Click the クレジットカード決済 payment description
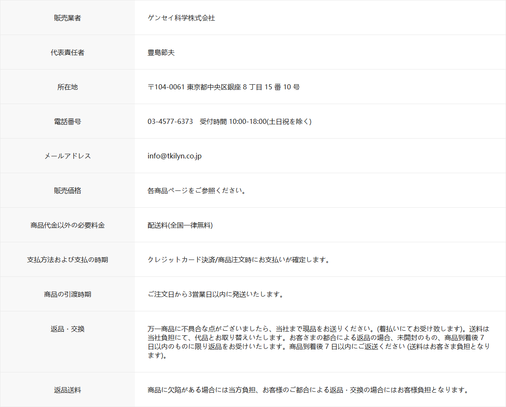The width and height of the screenshot is (506, 407). (x=238, y=260)
